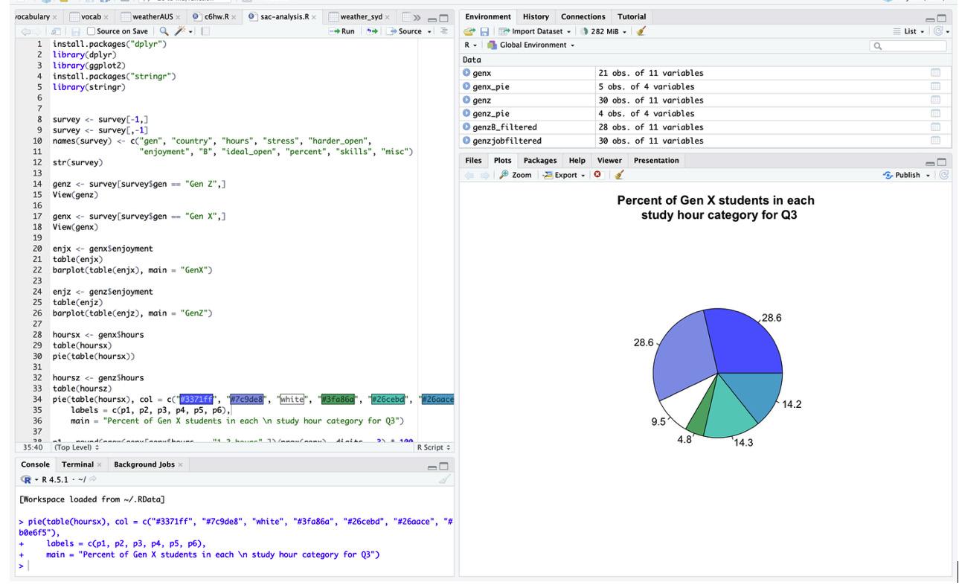Click the re-run previous code icon
The height and width of the screenshot is (585, 959).
pos(370,31)
